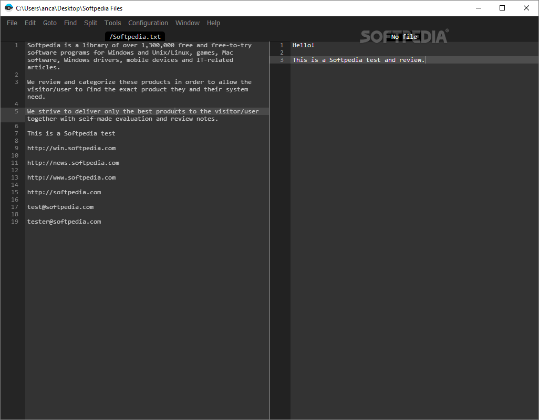Open the Find menu
The height and width of the screenshot is (420, 539).
pyautogui.click(x=70, y=23)
